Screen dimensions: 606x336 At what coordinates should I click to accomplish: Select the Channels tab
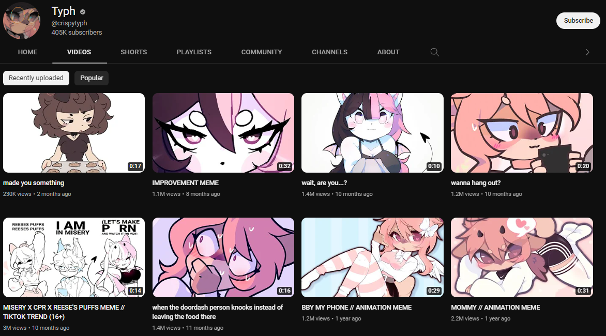[330, 52]
